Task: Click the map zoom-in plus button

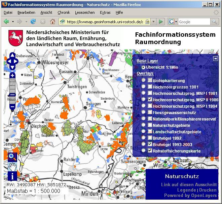Action: coord(12,76)
